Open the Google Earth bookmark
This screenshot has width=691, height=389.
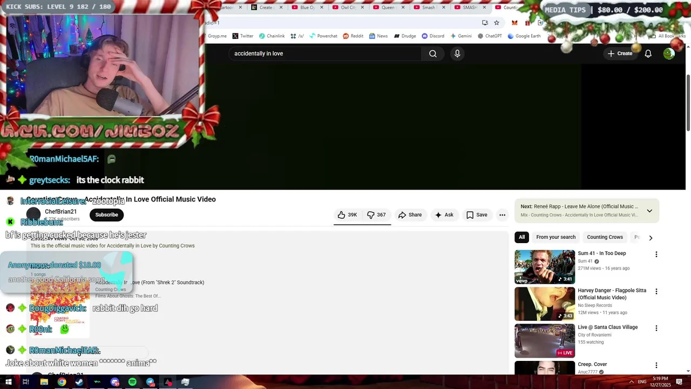524,36
